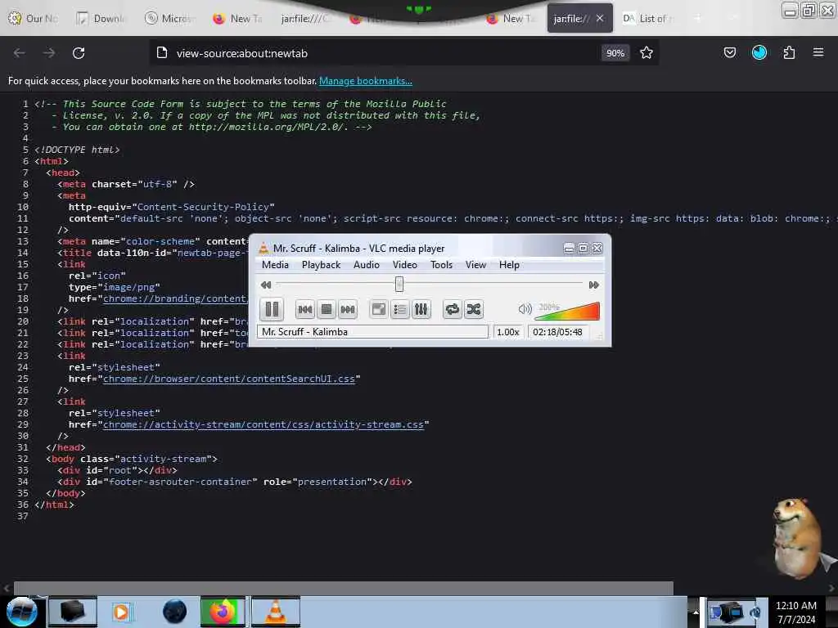This screenshot has width=838, height=628.
Task: Open Firefox hamburger application menu
Action: click(x=818, y=52)
